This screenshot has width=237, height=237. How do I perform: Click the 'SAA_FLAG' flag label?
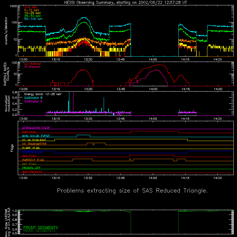29,156
